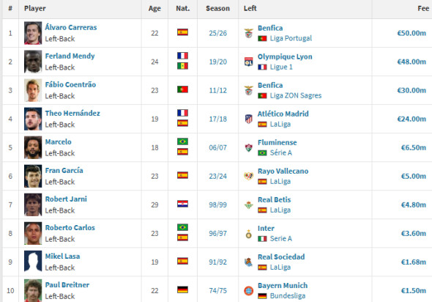
Task: Click Benfica club crest in Carreras row
Action: click(x=248, y=34)
